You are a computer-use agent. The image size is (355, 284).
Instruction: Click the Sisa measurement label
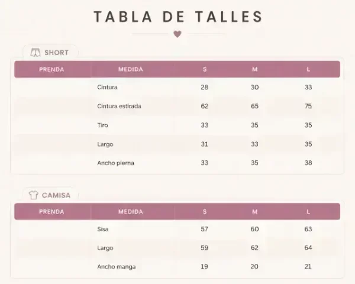coord(103,229)
